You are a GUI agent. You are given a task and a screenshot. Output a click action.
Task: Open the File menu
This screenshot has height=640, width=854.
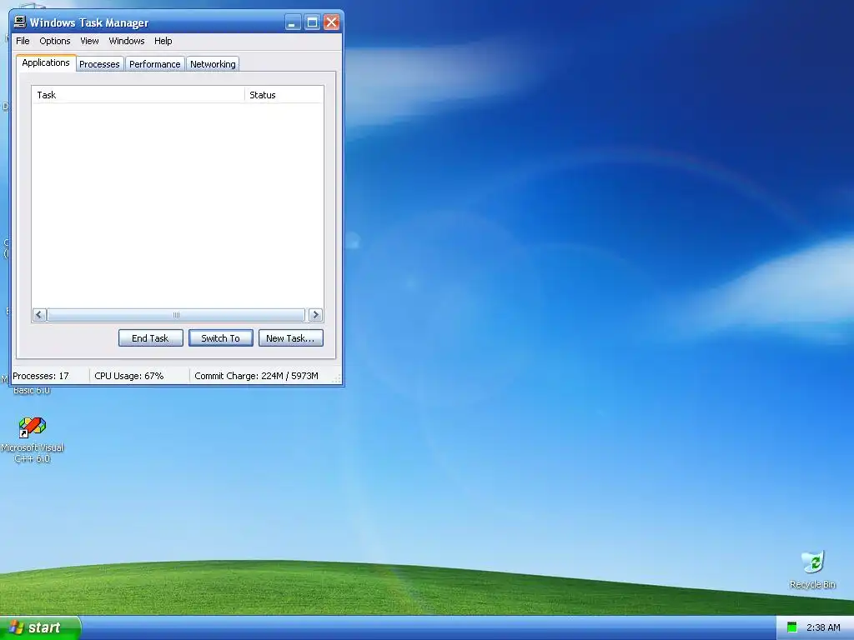tap(23, 41)
